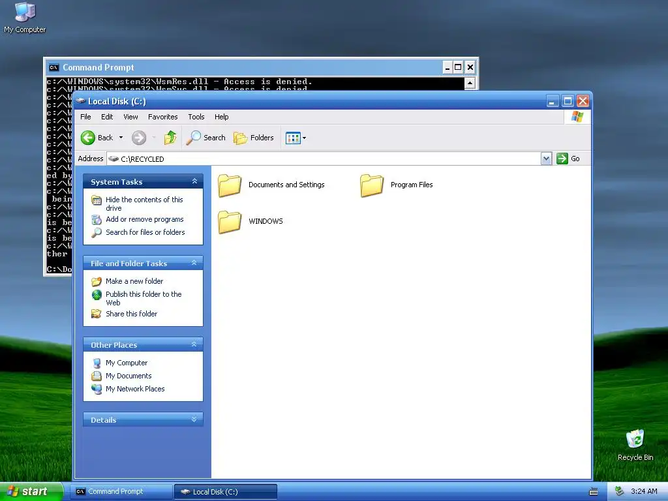Maximize the Local Disk (C:) window
Screen dimensions: 668x501
point(568,101)
